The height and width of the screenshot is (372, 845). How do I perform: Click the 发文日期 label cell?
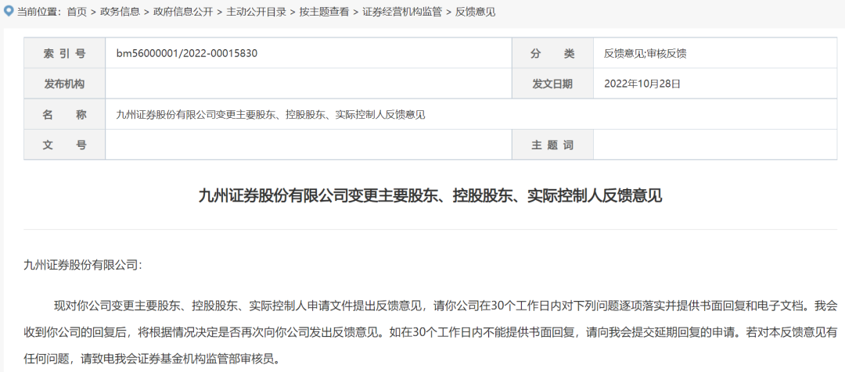coord(552,84)
